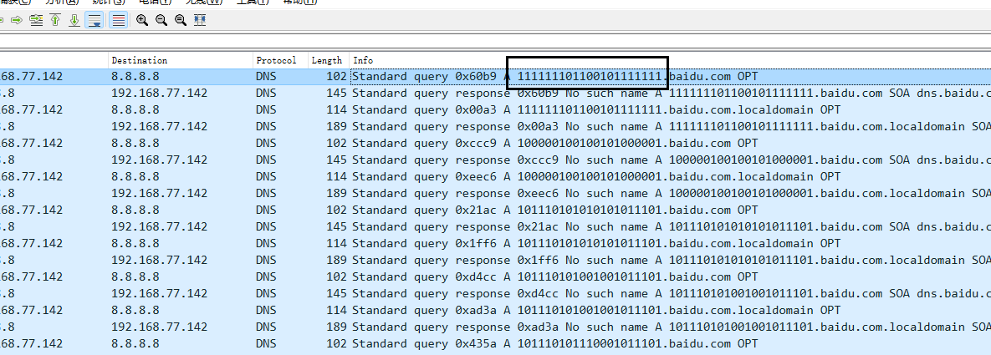The width and height of the screenshot is (991, 355).
Task: Sort by the Protocol column header
Action: pos(280,61)
